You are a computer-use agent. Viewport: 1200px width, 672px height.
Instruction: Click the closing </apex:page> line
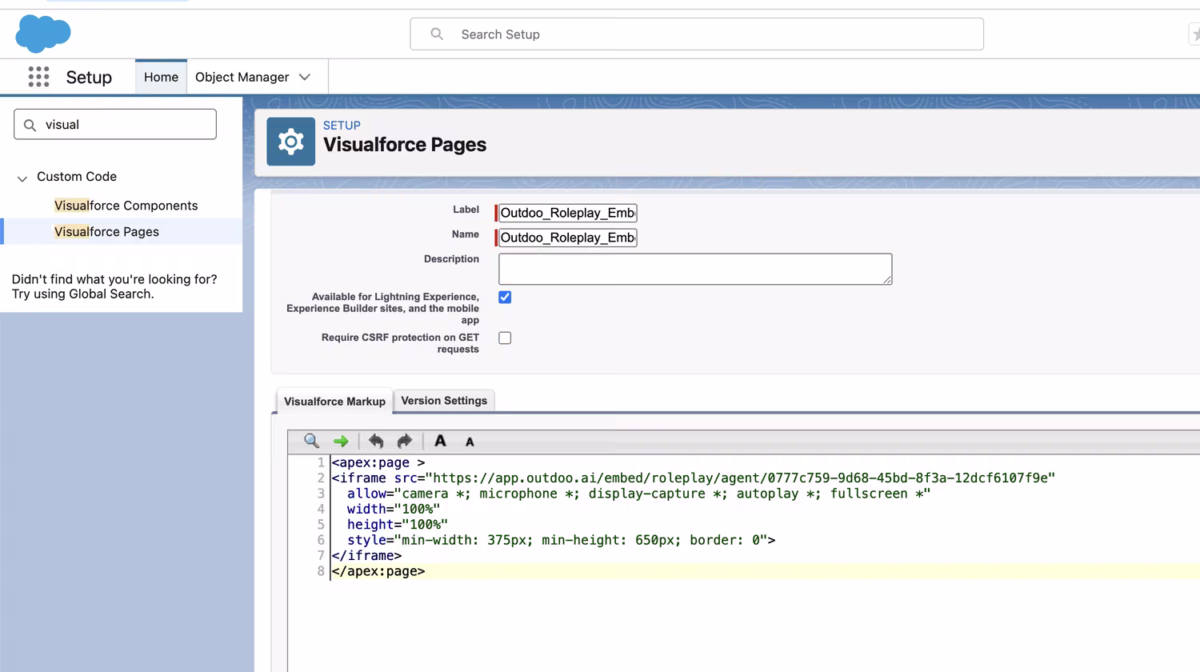(378, 571)
